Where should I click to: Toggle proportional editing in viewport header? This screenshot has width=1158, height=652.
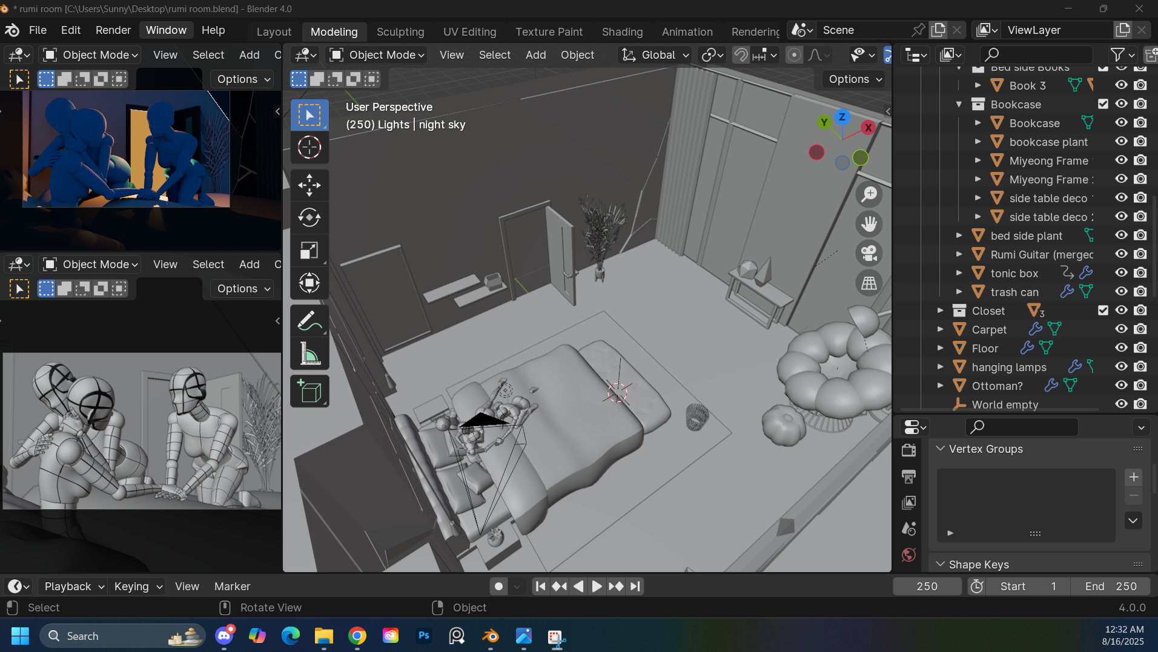(x=794, y=55)
